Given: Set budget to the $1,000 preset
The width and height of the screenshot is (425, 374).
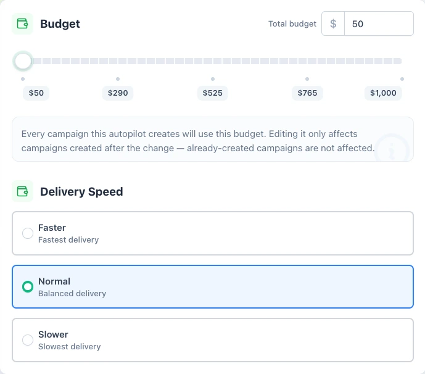Looking at the screenshot, I should pos(383,93).
